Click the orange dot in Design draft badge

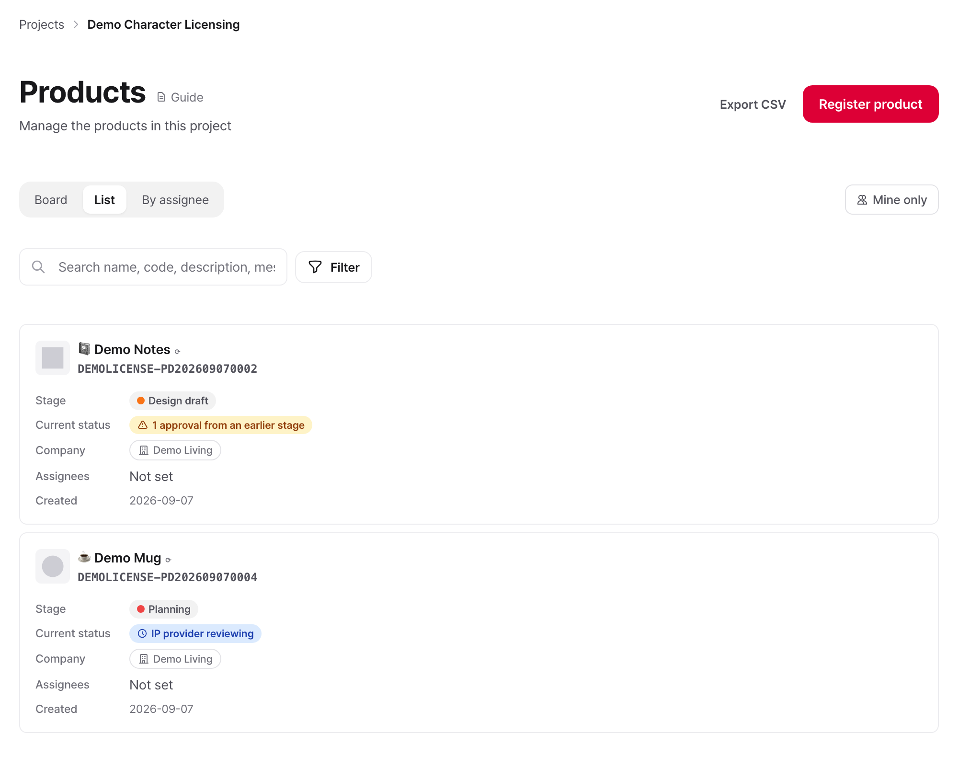click(x=141, y=401)
